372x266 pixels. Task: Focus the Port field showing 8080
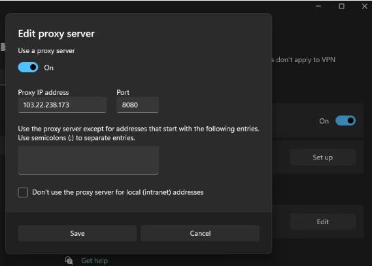(x=137, y=105)
